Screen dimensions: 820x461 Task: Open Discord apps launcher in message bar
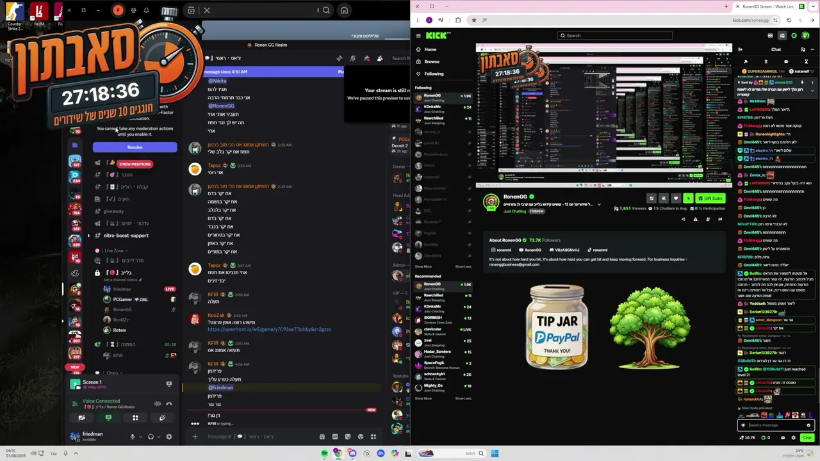[x=373, y=437]
